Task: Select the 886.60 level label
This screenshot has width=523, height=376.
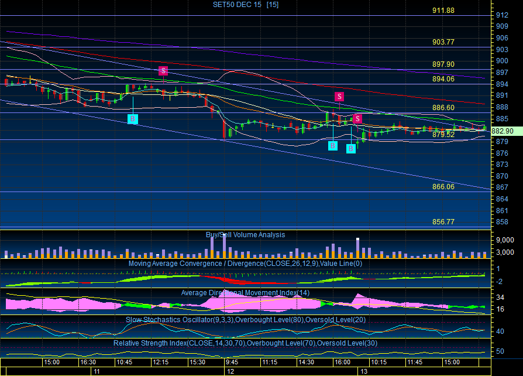Action: [x=443, y=108]
